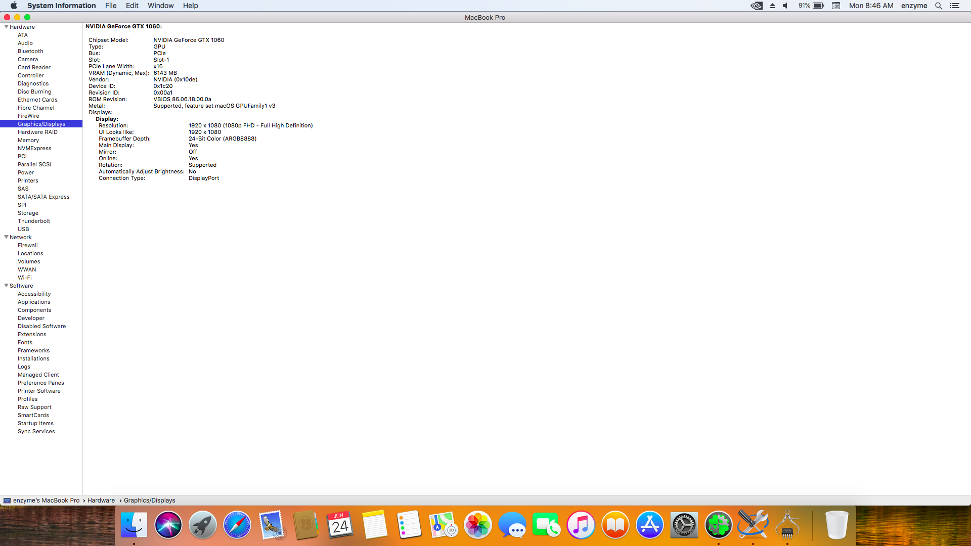Viewport: 971px width, 546px height.
Task: Open Clover Configurator clover icon in Dock
Action: [718, 525]
